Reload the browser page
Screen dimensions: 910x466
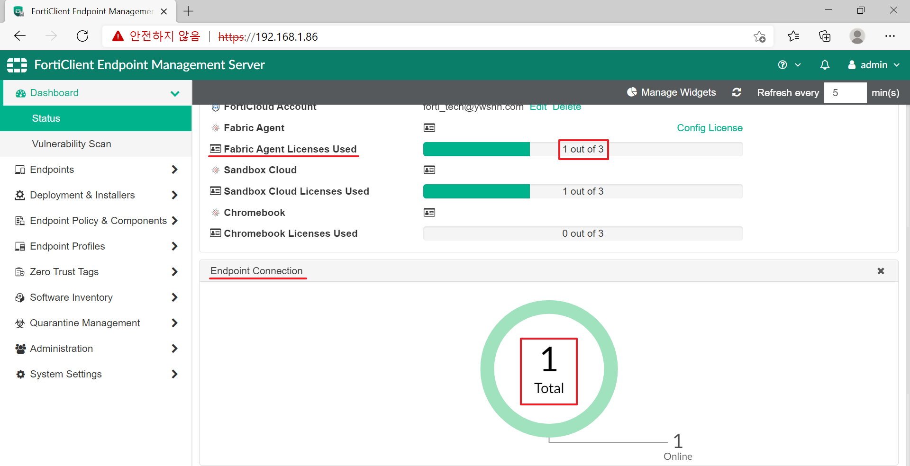(x=82, y=36)
